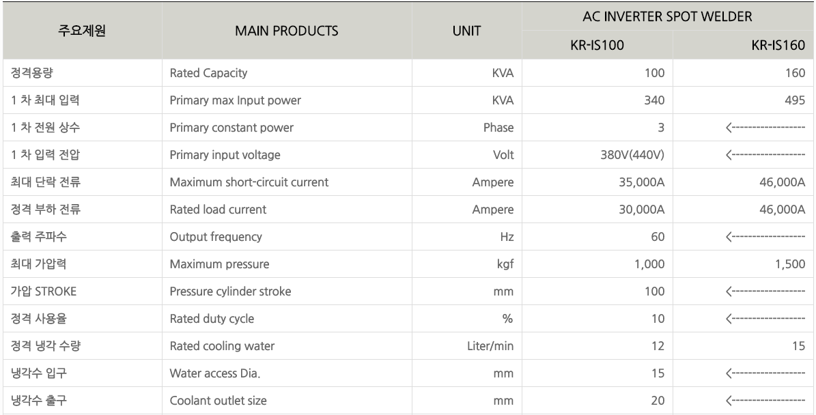Click the 정격 냉각 수량 row label

pos(46,346)
